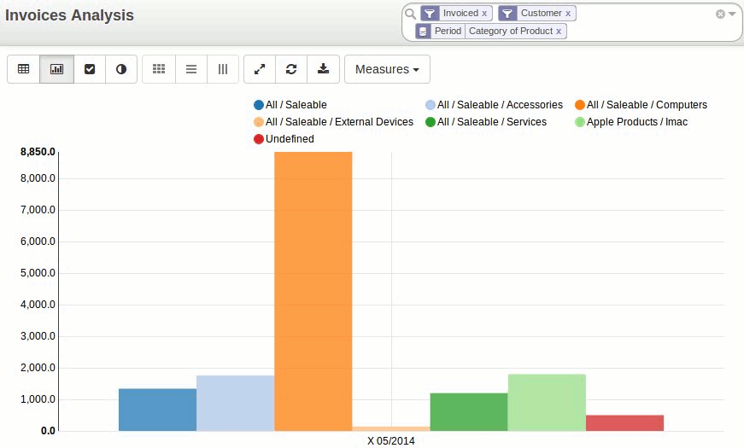
Task: Select the horizontal rows icon
Action: pos(191,69)
